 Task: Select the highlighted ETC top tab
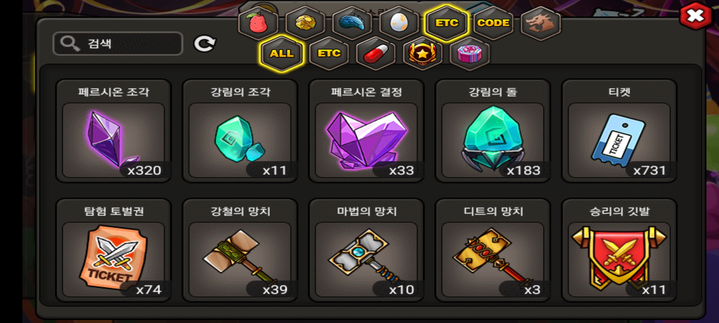[446, 23]
